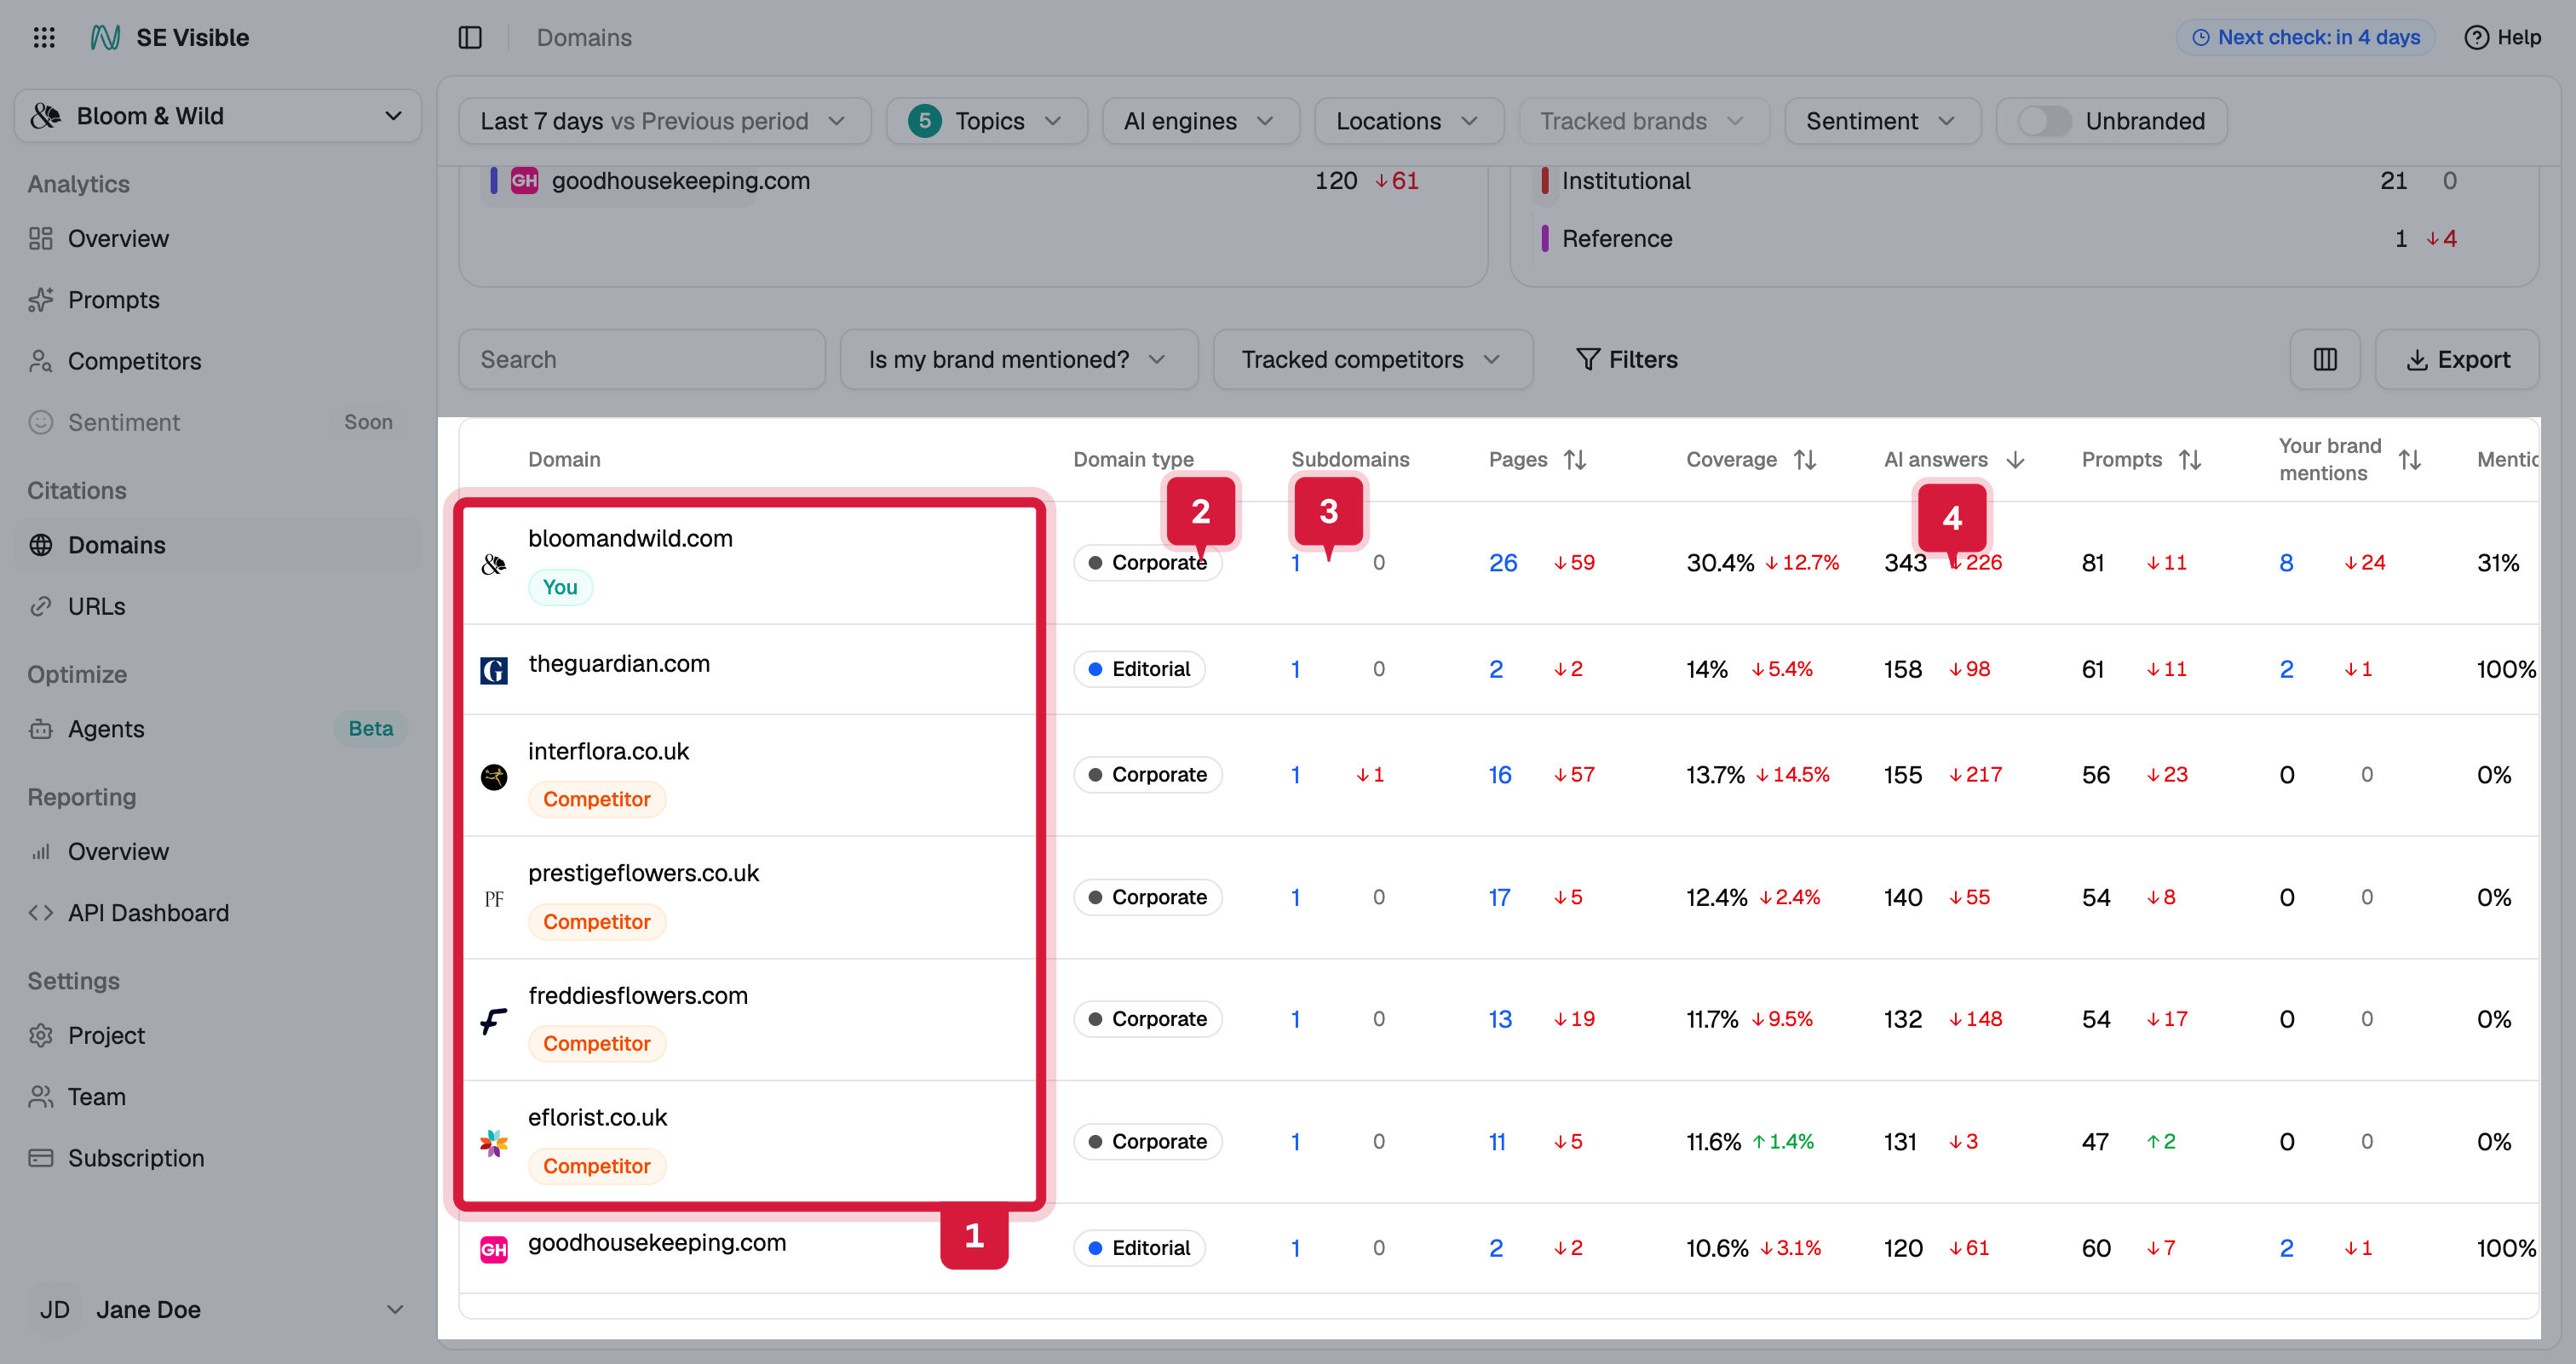Expand Is my brand mentioned dropdown

pos(1018,360)
